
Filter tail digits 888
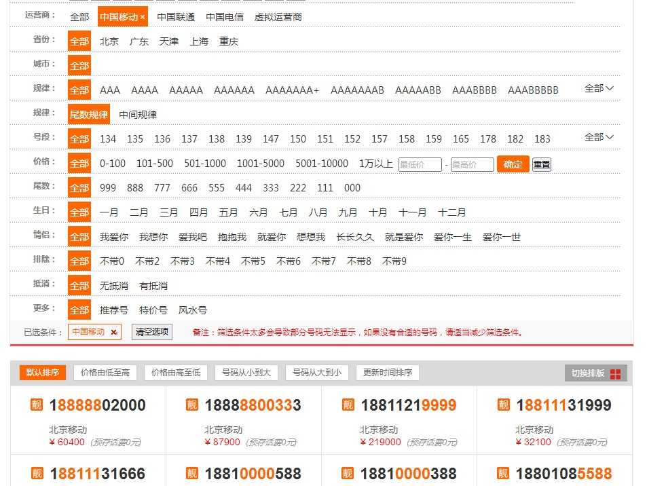[135, 188]
